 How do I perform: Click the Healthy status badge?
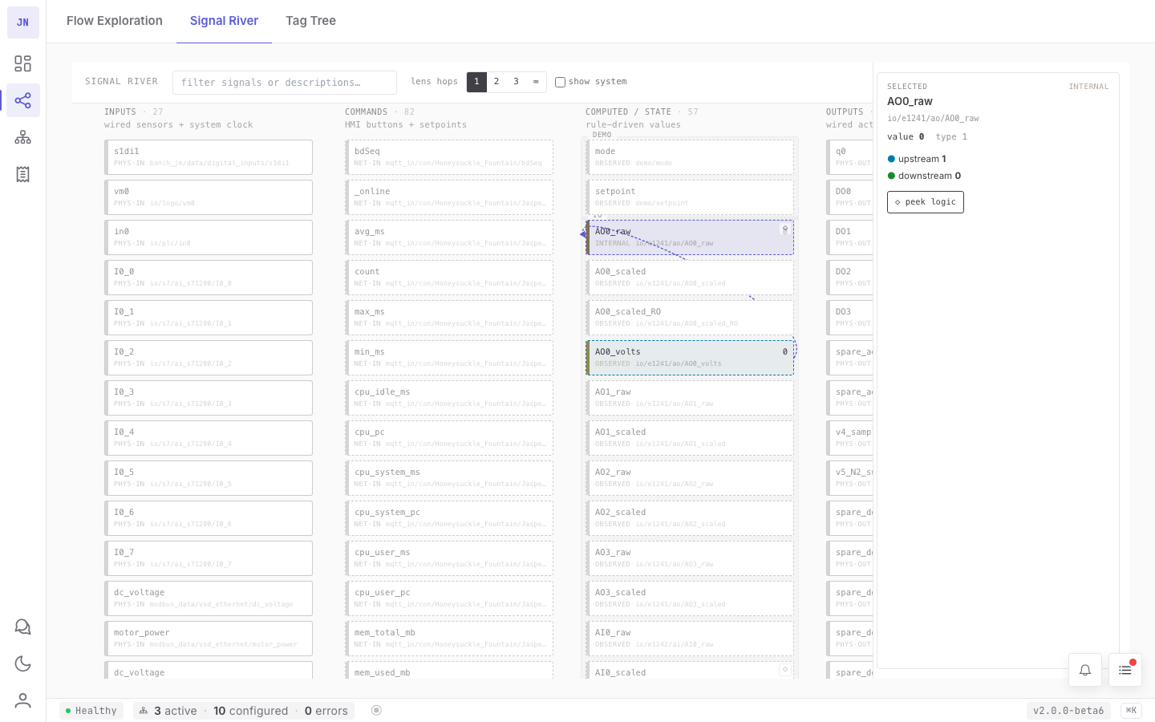(91, 711)
